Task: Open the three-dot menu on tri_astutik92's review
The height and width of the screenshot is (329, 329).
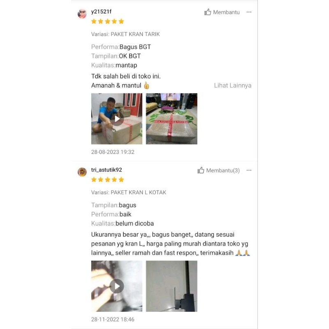Action: point(249,170)
